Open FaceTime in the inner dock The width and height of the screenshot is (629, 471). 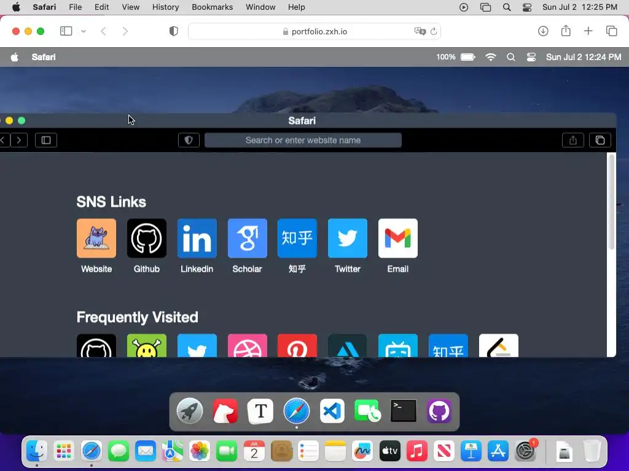tap(367, 411)
